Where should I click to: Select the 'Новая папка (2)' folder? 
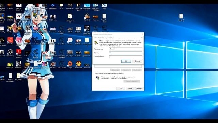tap(87, 40)
